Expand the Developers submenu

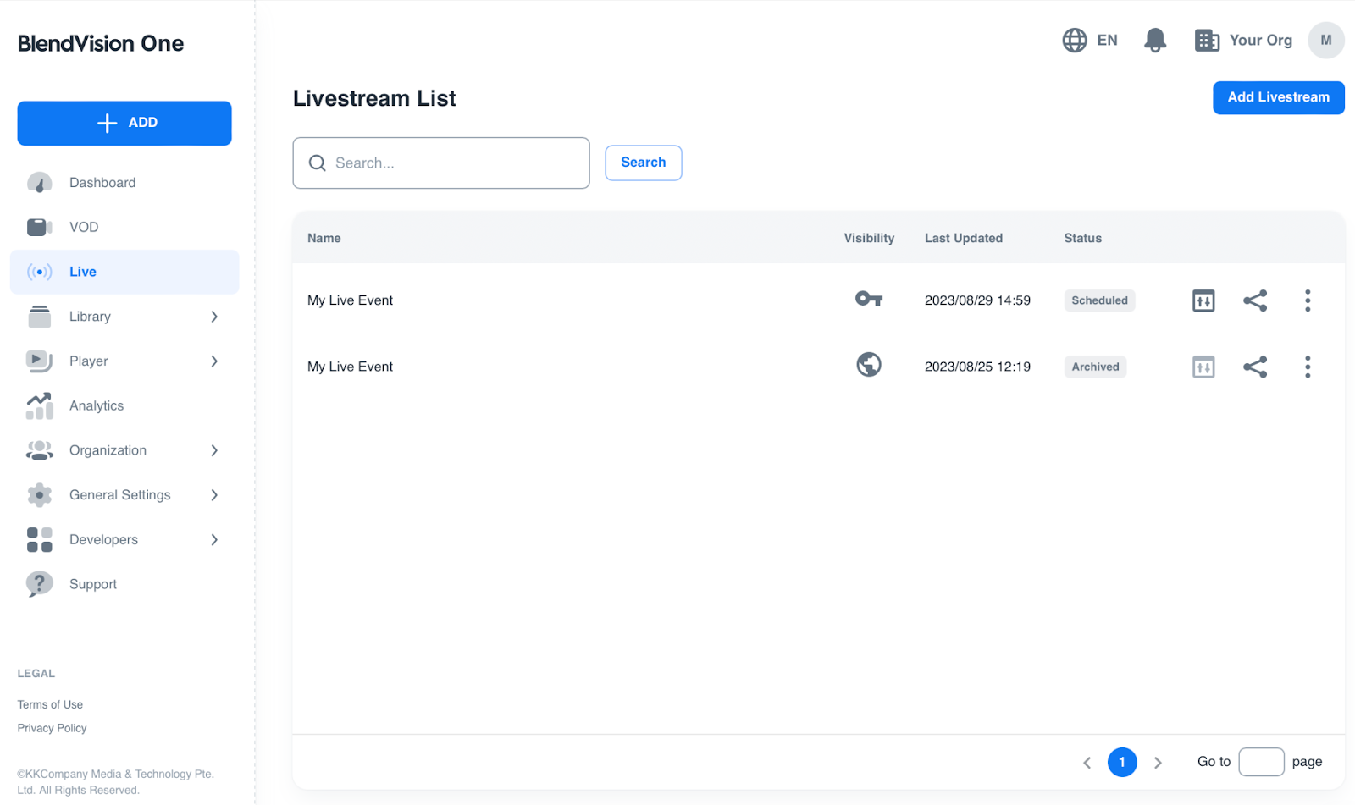click(214, 540)
